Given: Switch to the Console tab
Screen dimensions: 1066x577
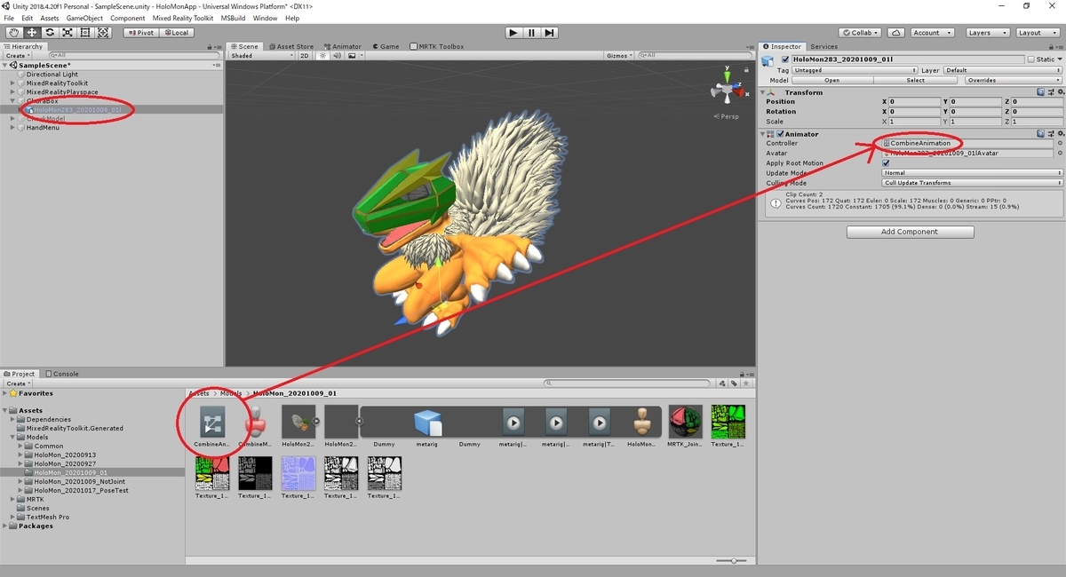Looking at the screenshot, I should pos(63,374).
